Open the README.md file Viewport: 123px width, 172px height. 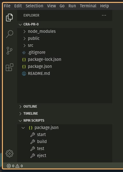65,74
